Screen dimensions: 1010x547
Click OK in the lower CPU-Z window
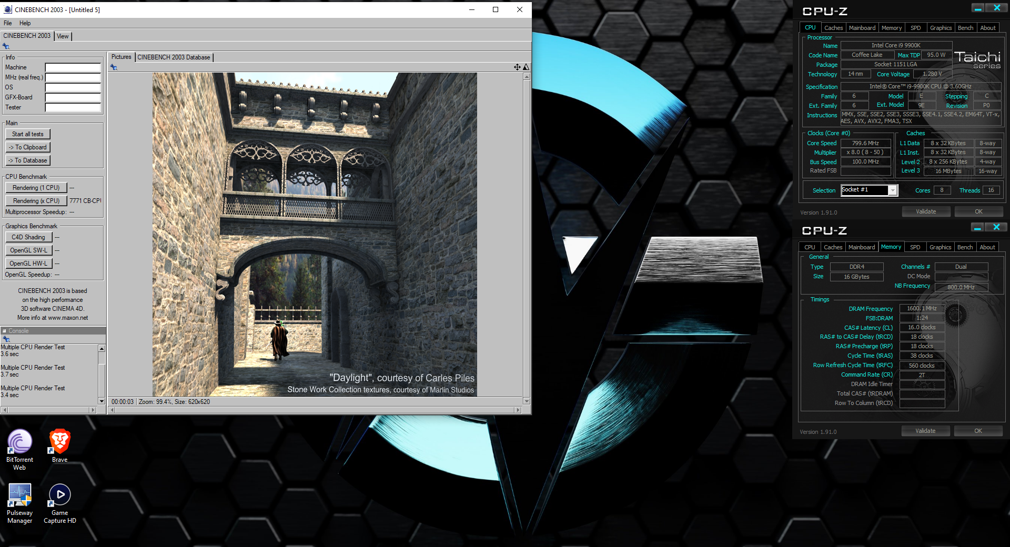[978, 431]
